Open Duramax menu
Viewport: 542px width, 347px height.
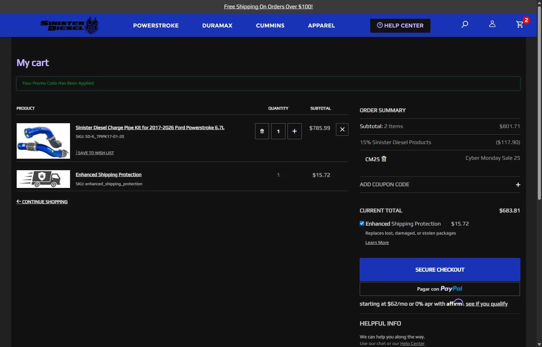(217, 25)
